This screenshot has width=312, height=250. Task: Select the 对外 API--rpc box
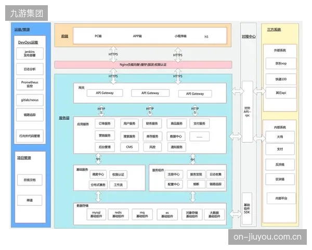point(248,111)
